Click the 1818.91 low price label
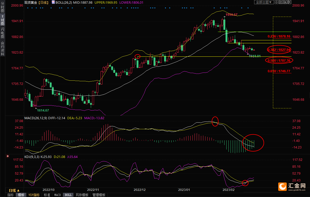Image resolution: width=310 pixels, height=197 pixels. 255,56
